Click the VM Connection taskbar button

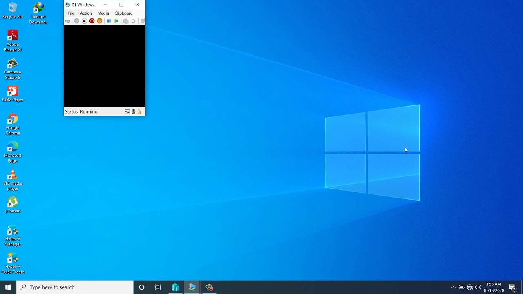point(192,287)
